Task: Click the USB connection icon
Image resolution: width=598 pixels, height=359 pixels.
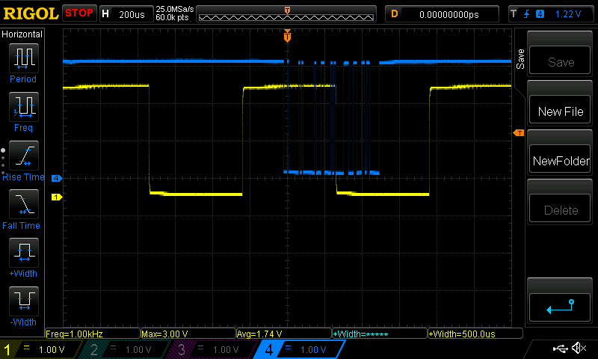Action: click(560, 349)
